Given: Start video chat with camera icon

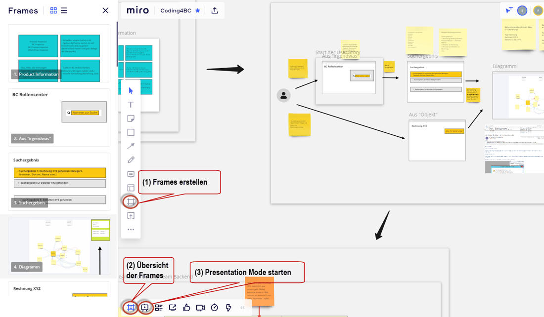Looking at the screenshot, I should click(x=200, y=308).
